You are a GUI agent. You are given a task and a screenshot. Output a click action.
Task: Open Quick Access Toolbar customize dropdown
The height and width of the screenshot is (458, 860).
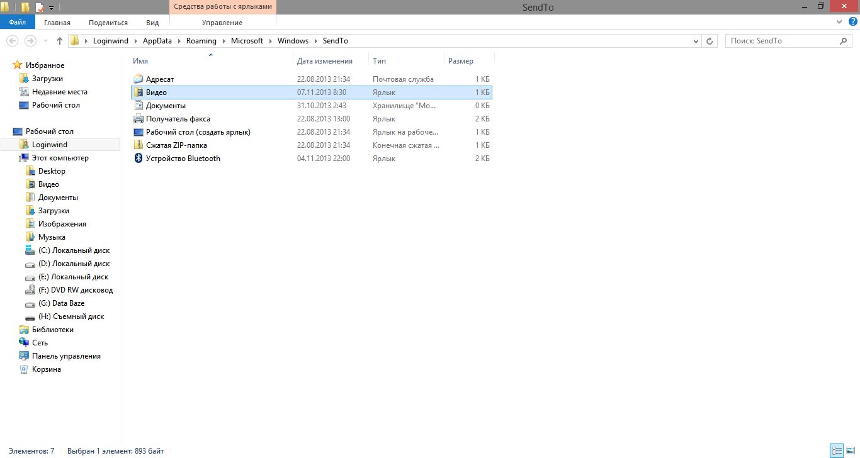coord(51,8)
